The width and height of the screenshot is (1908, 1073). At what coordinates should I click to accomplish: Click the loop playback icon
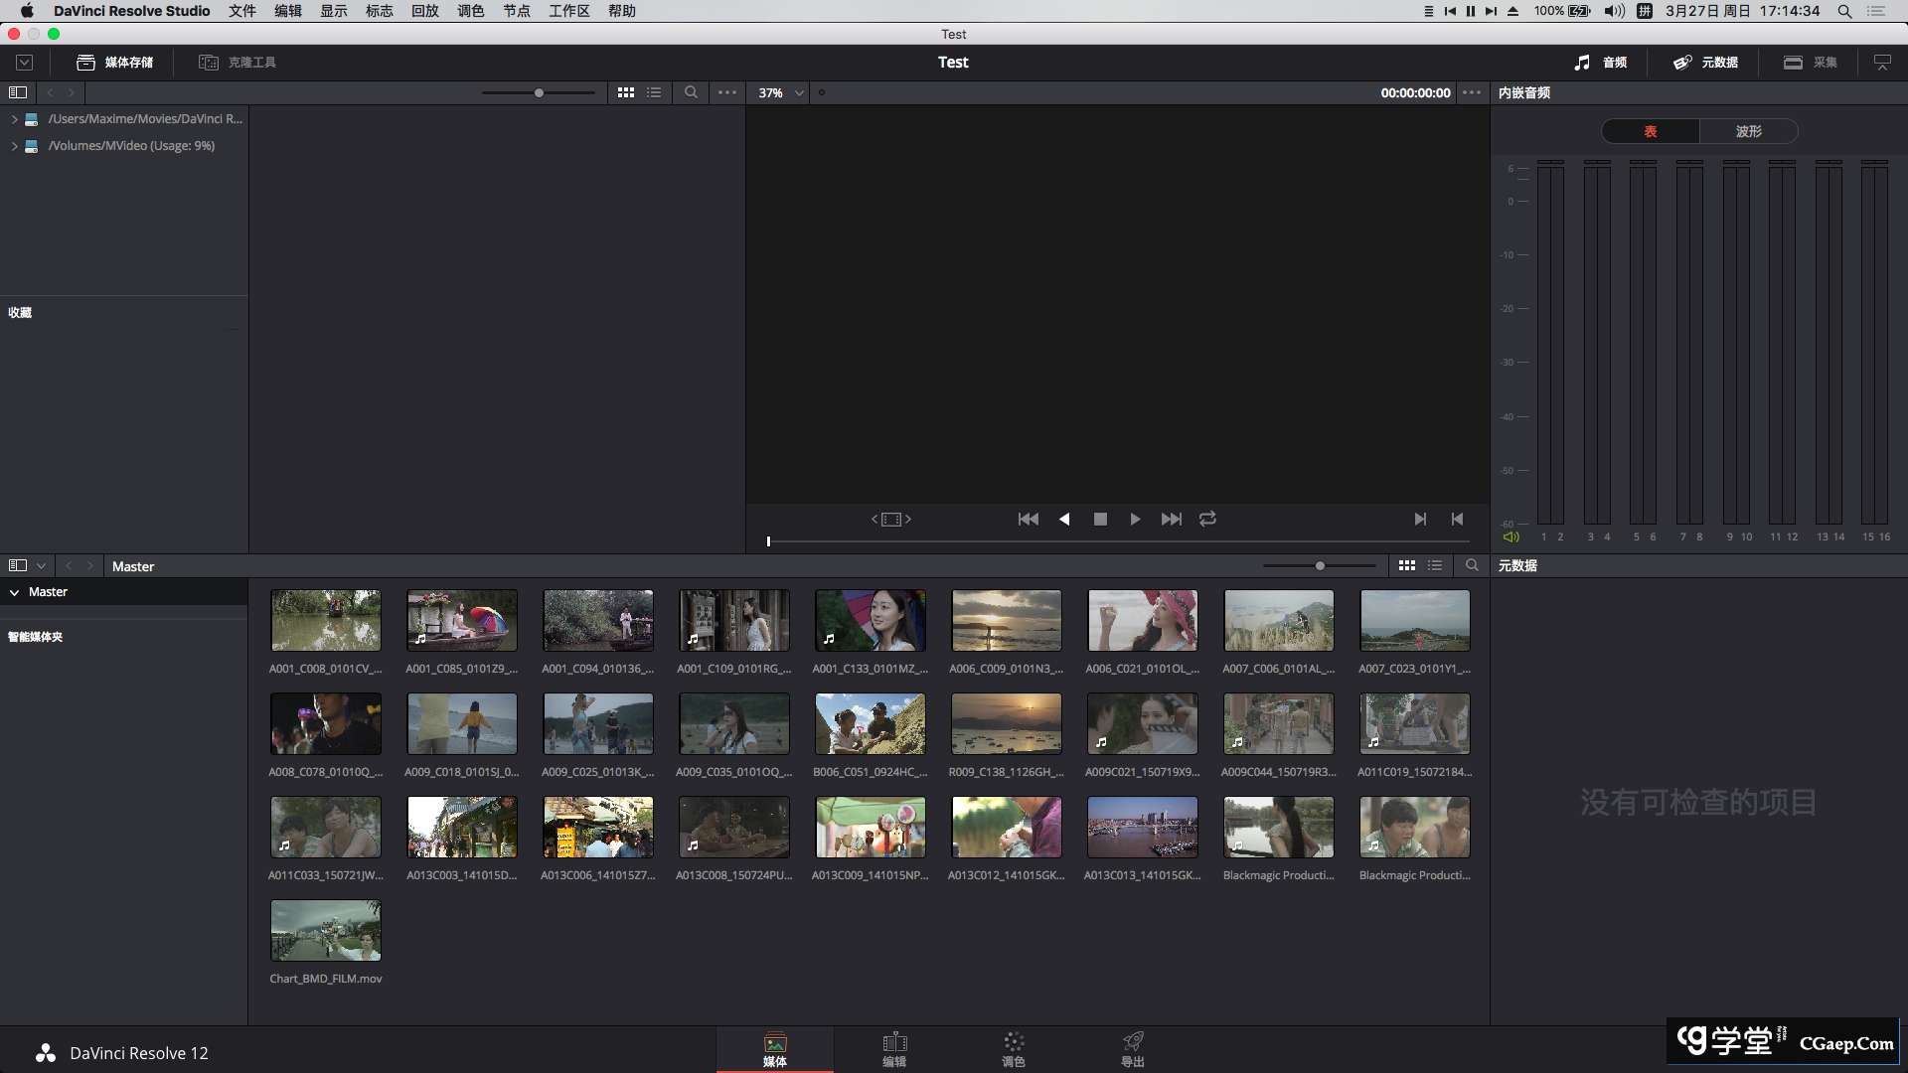[1207, 519]
